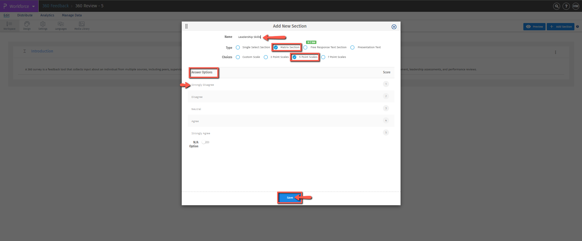Click the 360 Review - 5 breadcrumb

(89, 6)
